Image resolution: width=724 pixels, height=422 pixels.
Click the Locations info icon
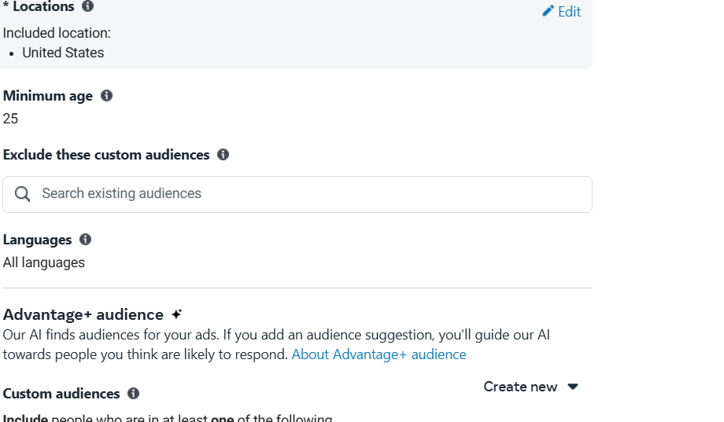[87, 6]
